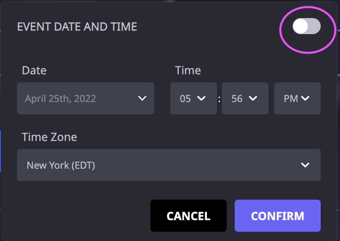Click the "EVENT DATE AND TIME" heading
The image size is (340, 241).
click(77, 27)
